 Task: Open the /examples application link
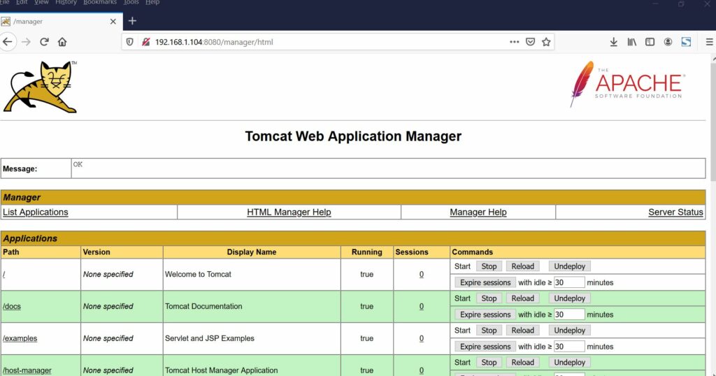[20, 338]
